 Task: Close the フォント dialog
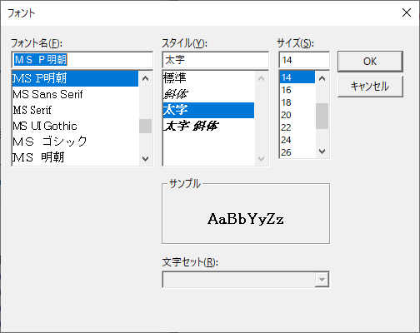[407, 12]
